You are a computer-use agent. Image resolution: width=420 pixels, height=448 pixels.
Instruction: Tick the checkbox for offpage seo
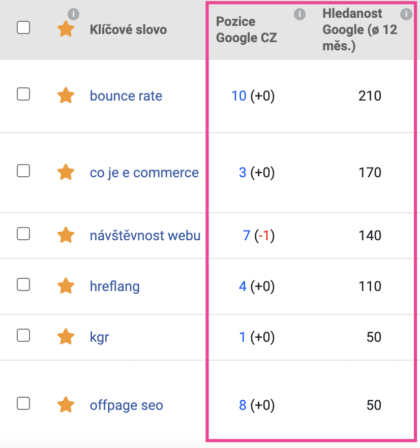pyautogui.click(x=23, y=403)
